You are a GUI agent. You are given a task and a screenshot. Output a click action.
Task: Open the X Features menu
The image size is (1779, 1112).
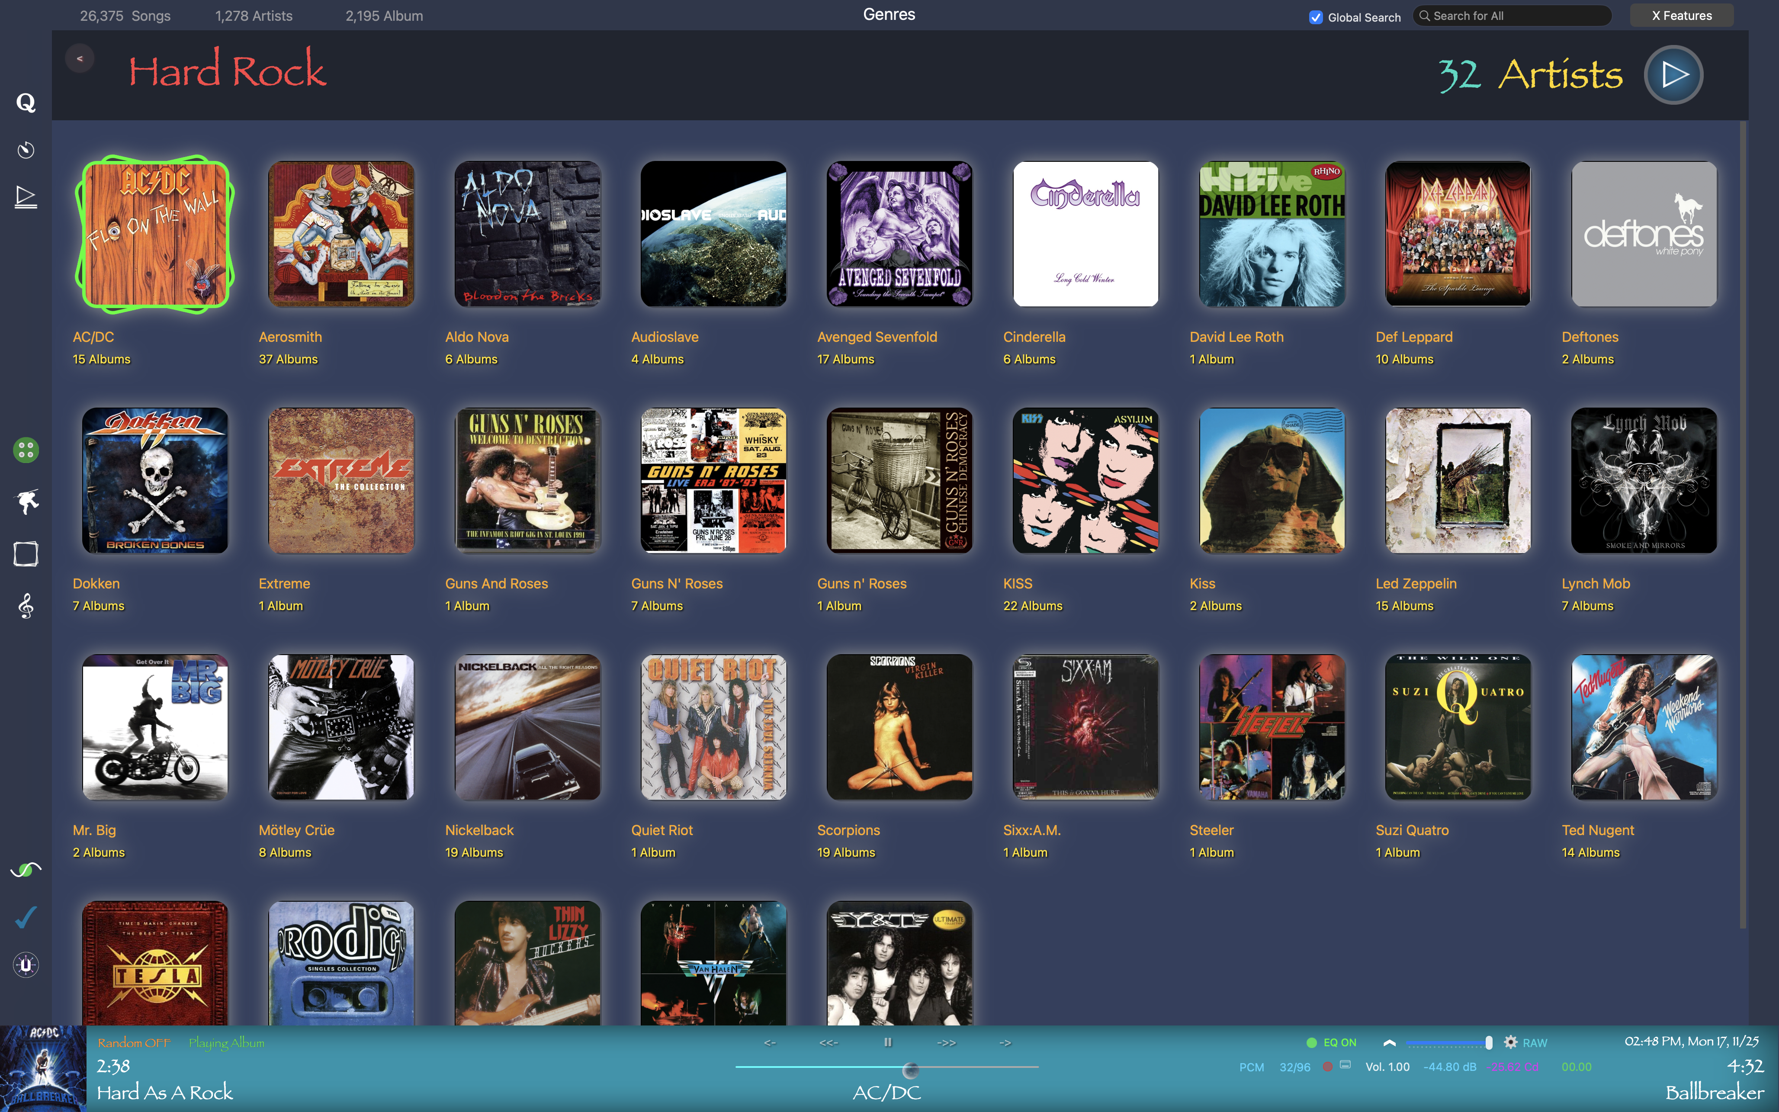point(1681,16)
